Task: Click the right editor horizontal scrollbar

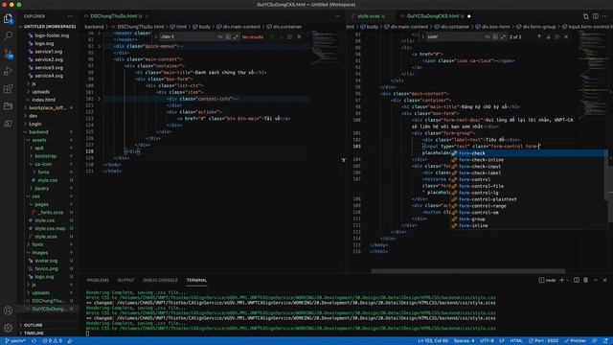Action: (x=468, y=270)
